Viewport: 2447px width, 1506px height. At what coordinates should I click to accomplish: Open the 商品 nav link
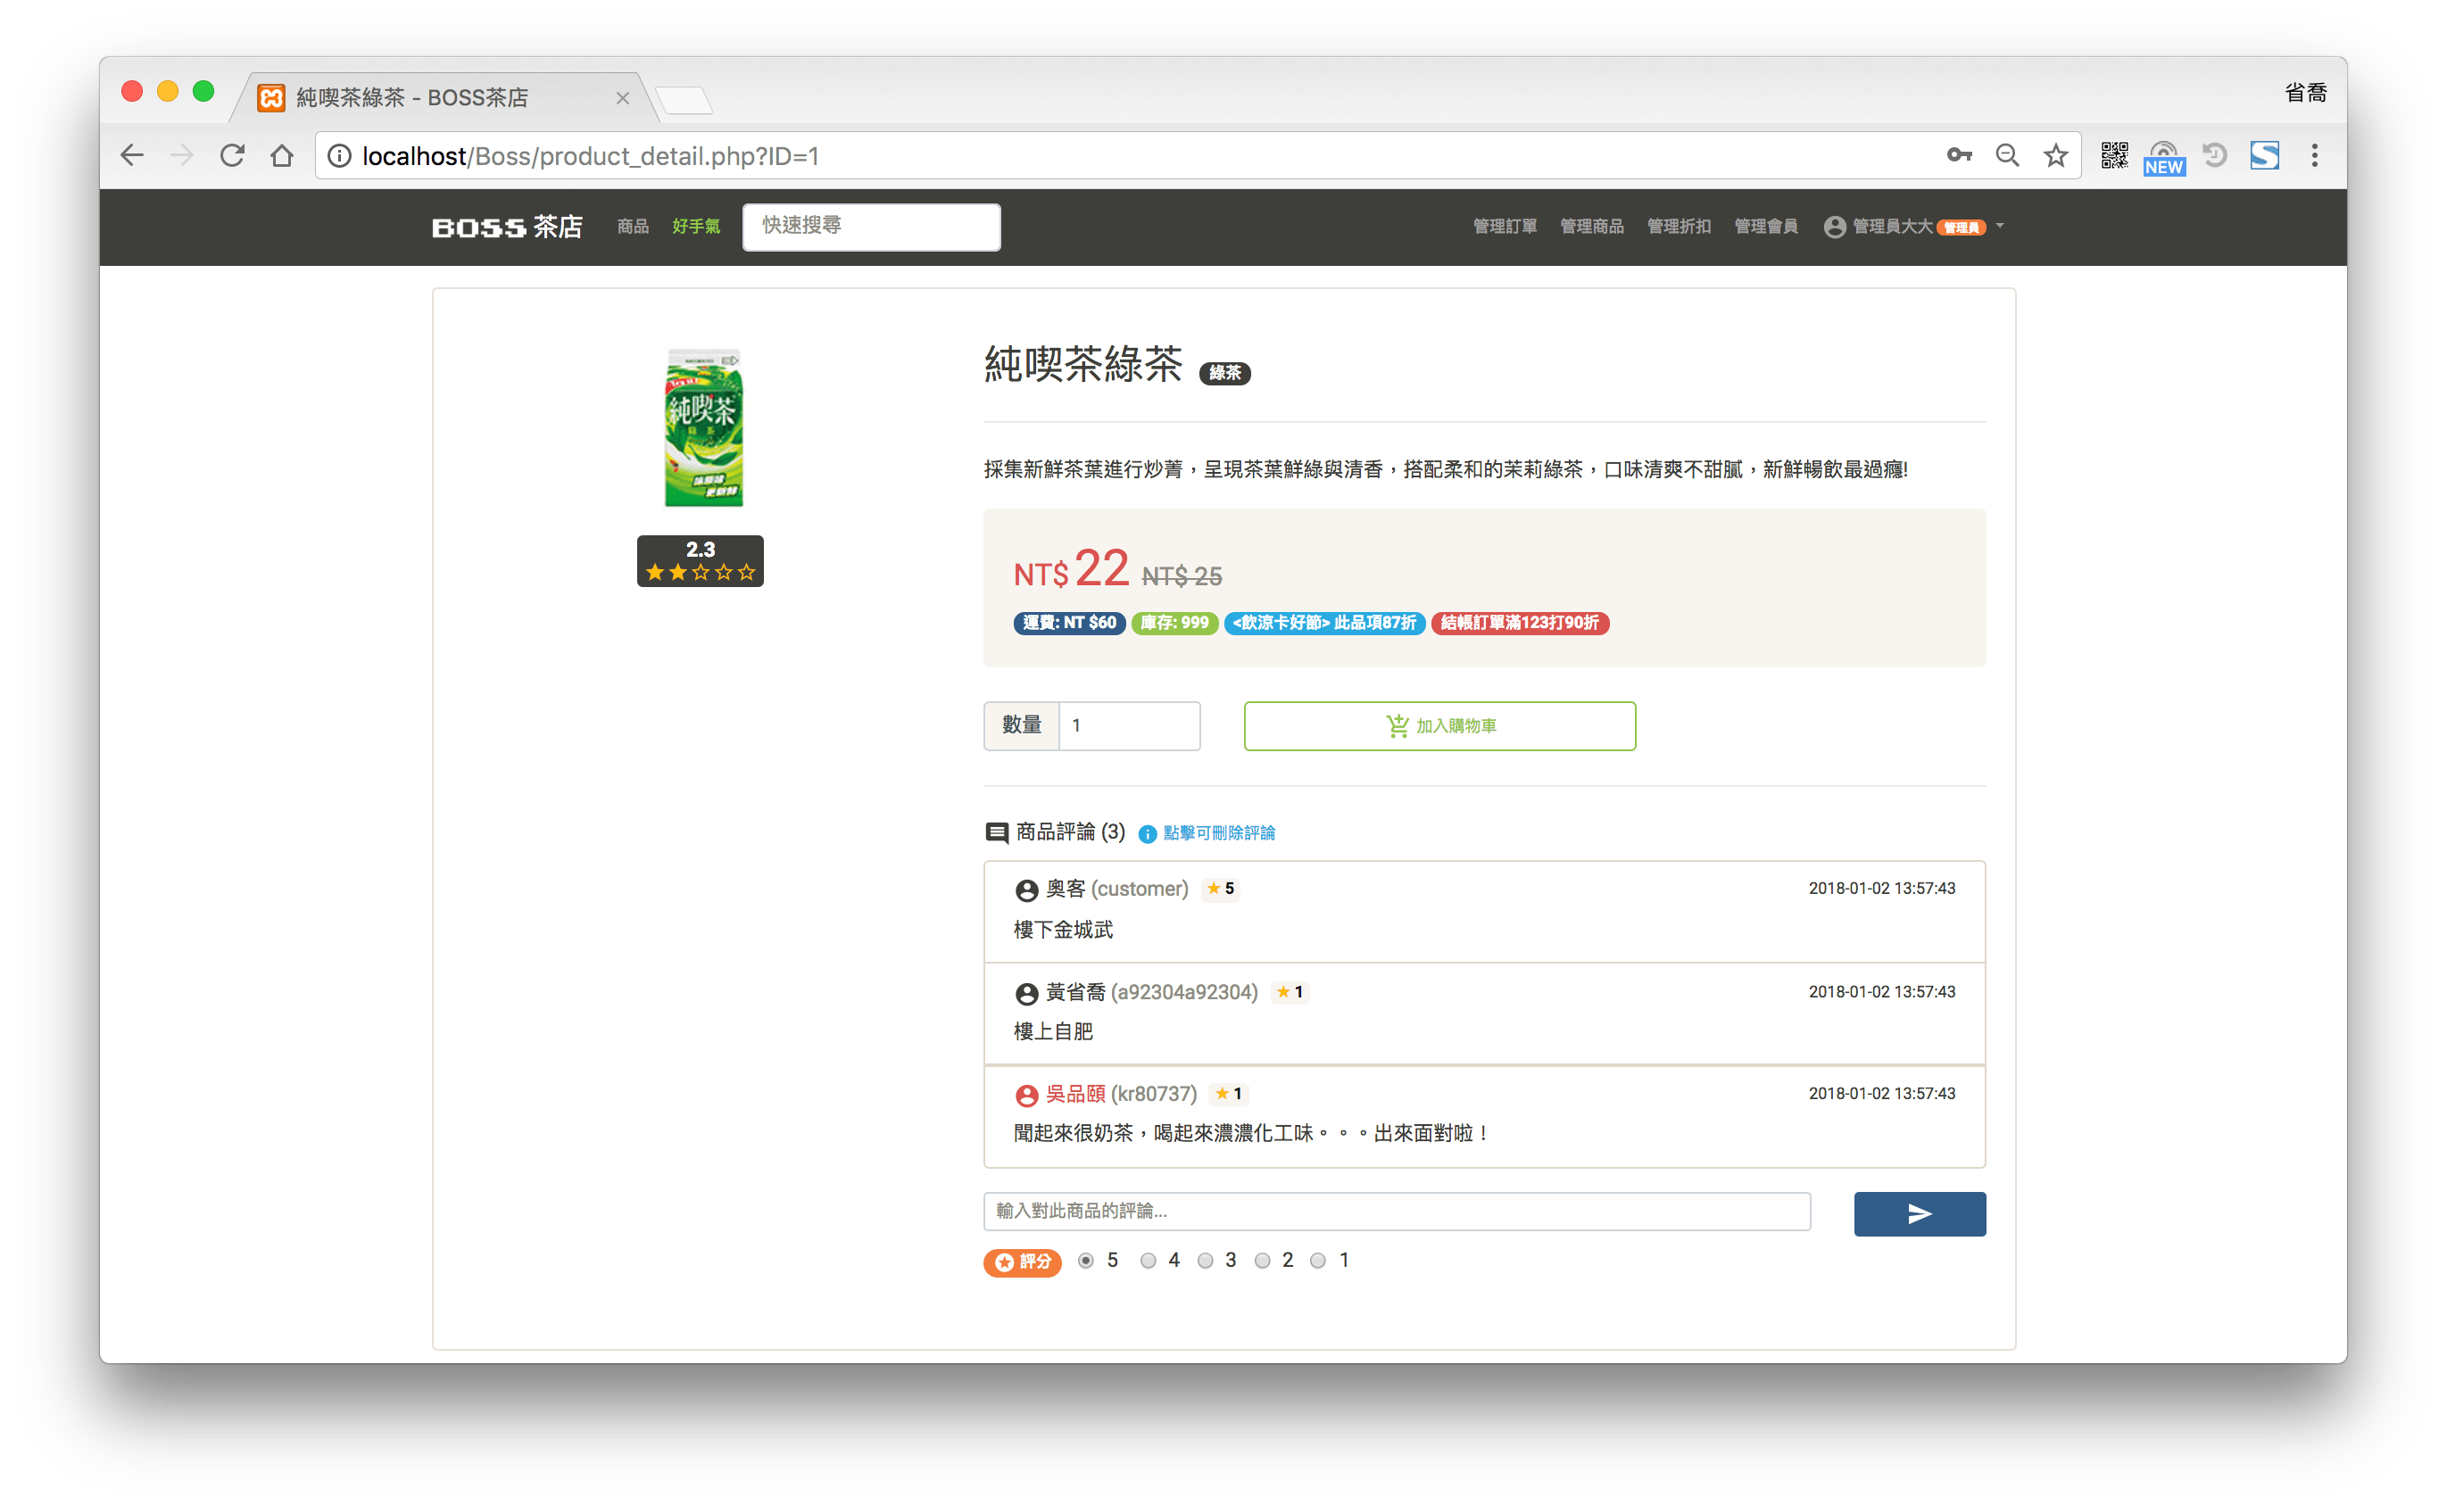click(633, 228)
